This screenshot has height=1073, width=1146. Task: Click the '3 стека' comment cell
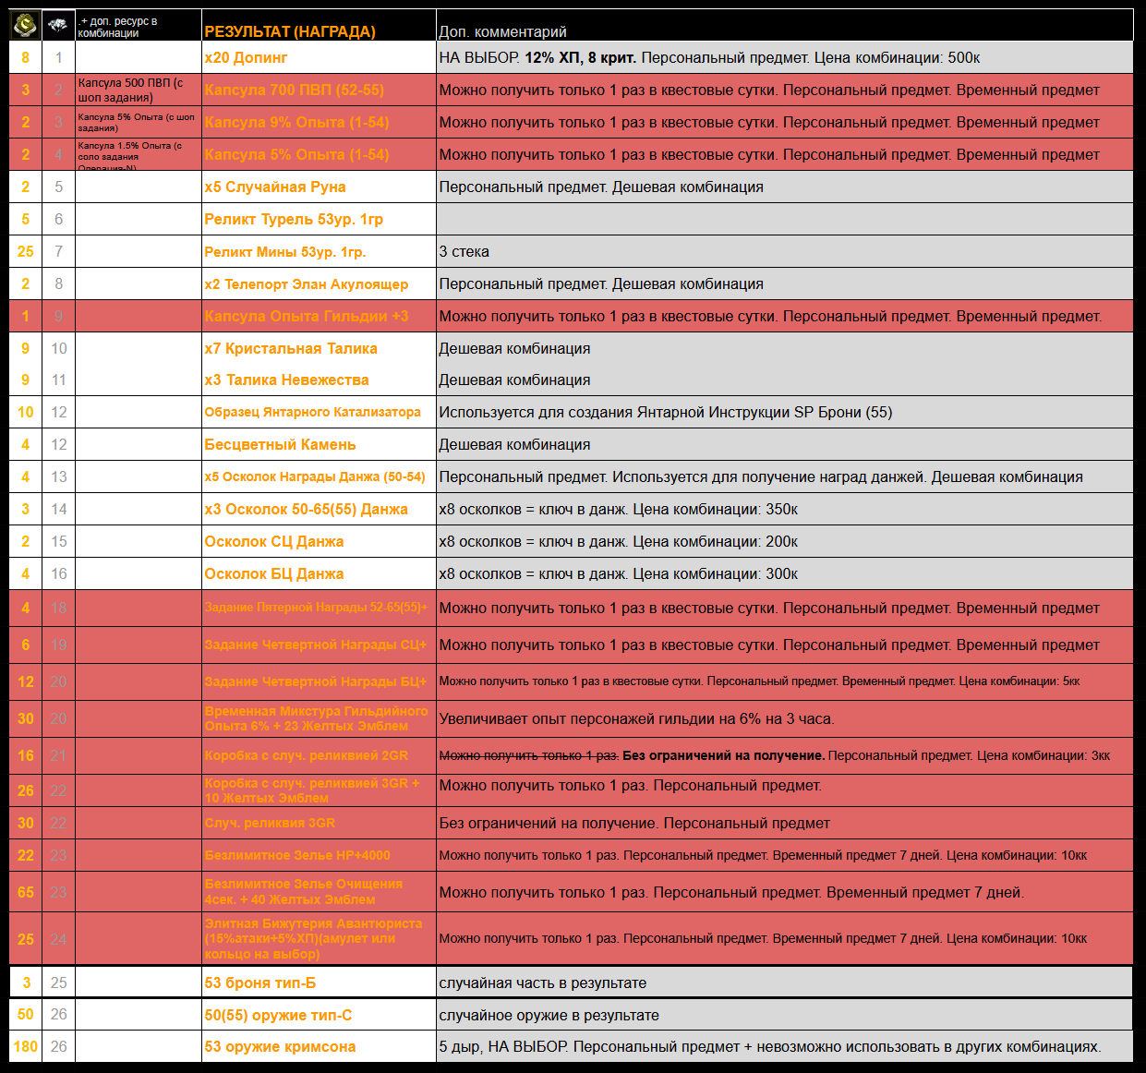pyautogui.click(x=464, y=251)
